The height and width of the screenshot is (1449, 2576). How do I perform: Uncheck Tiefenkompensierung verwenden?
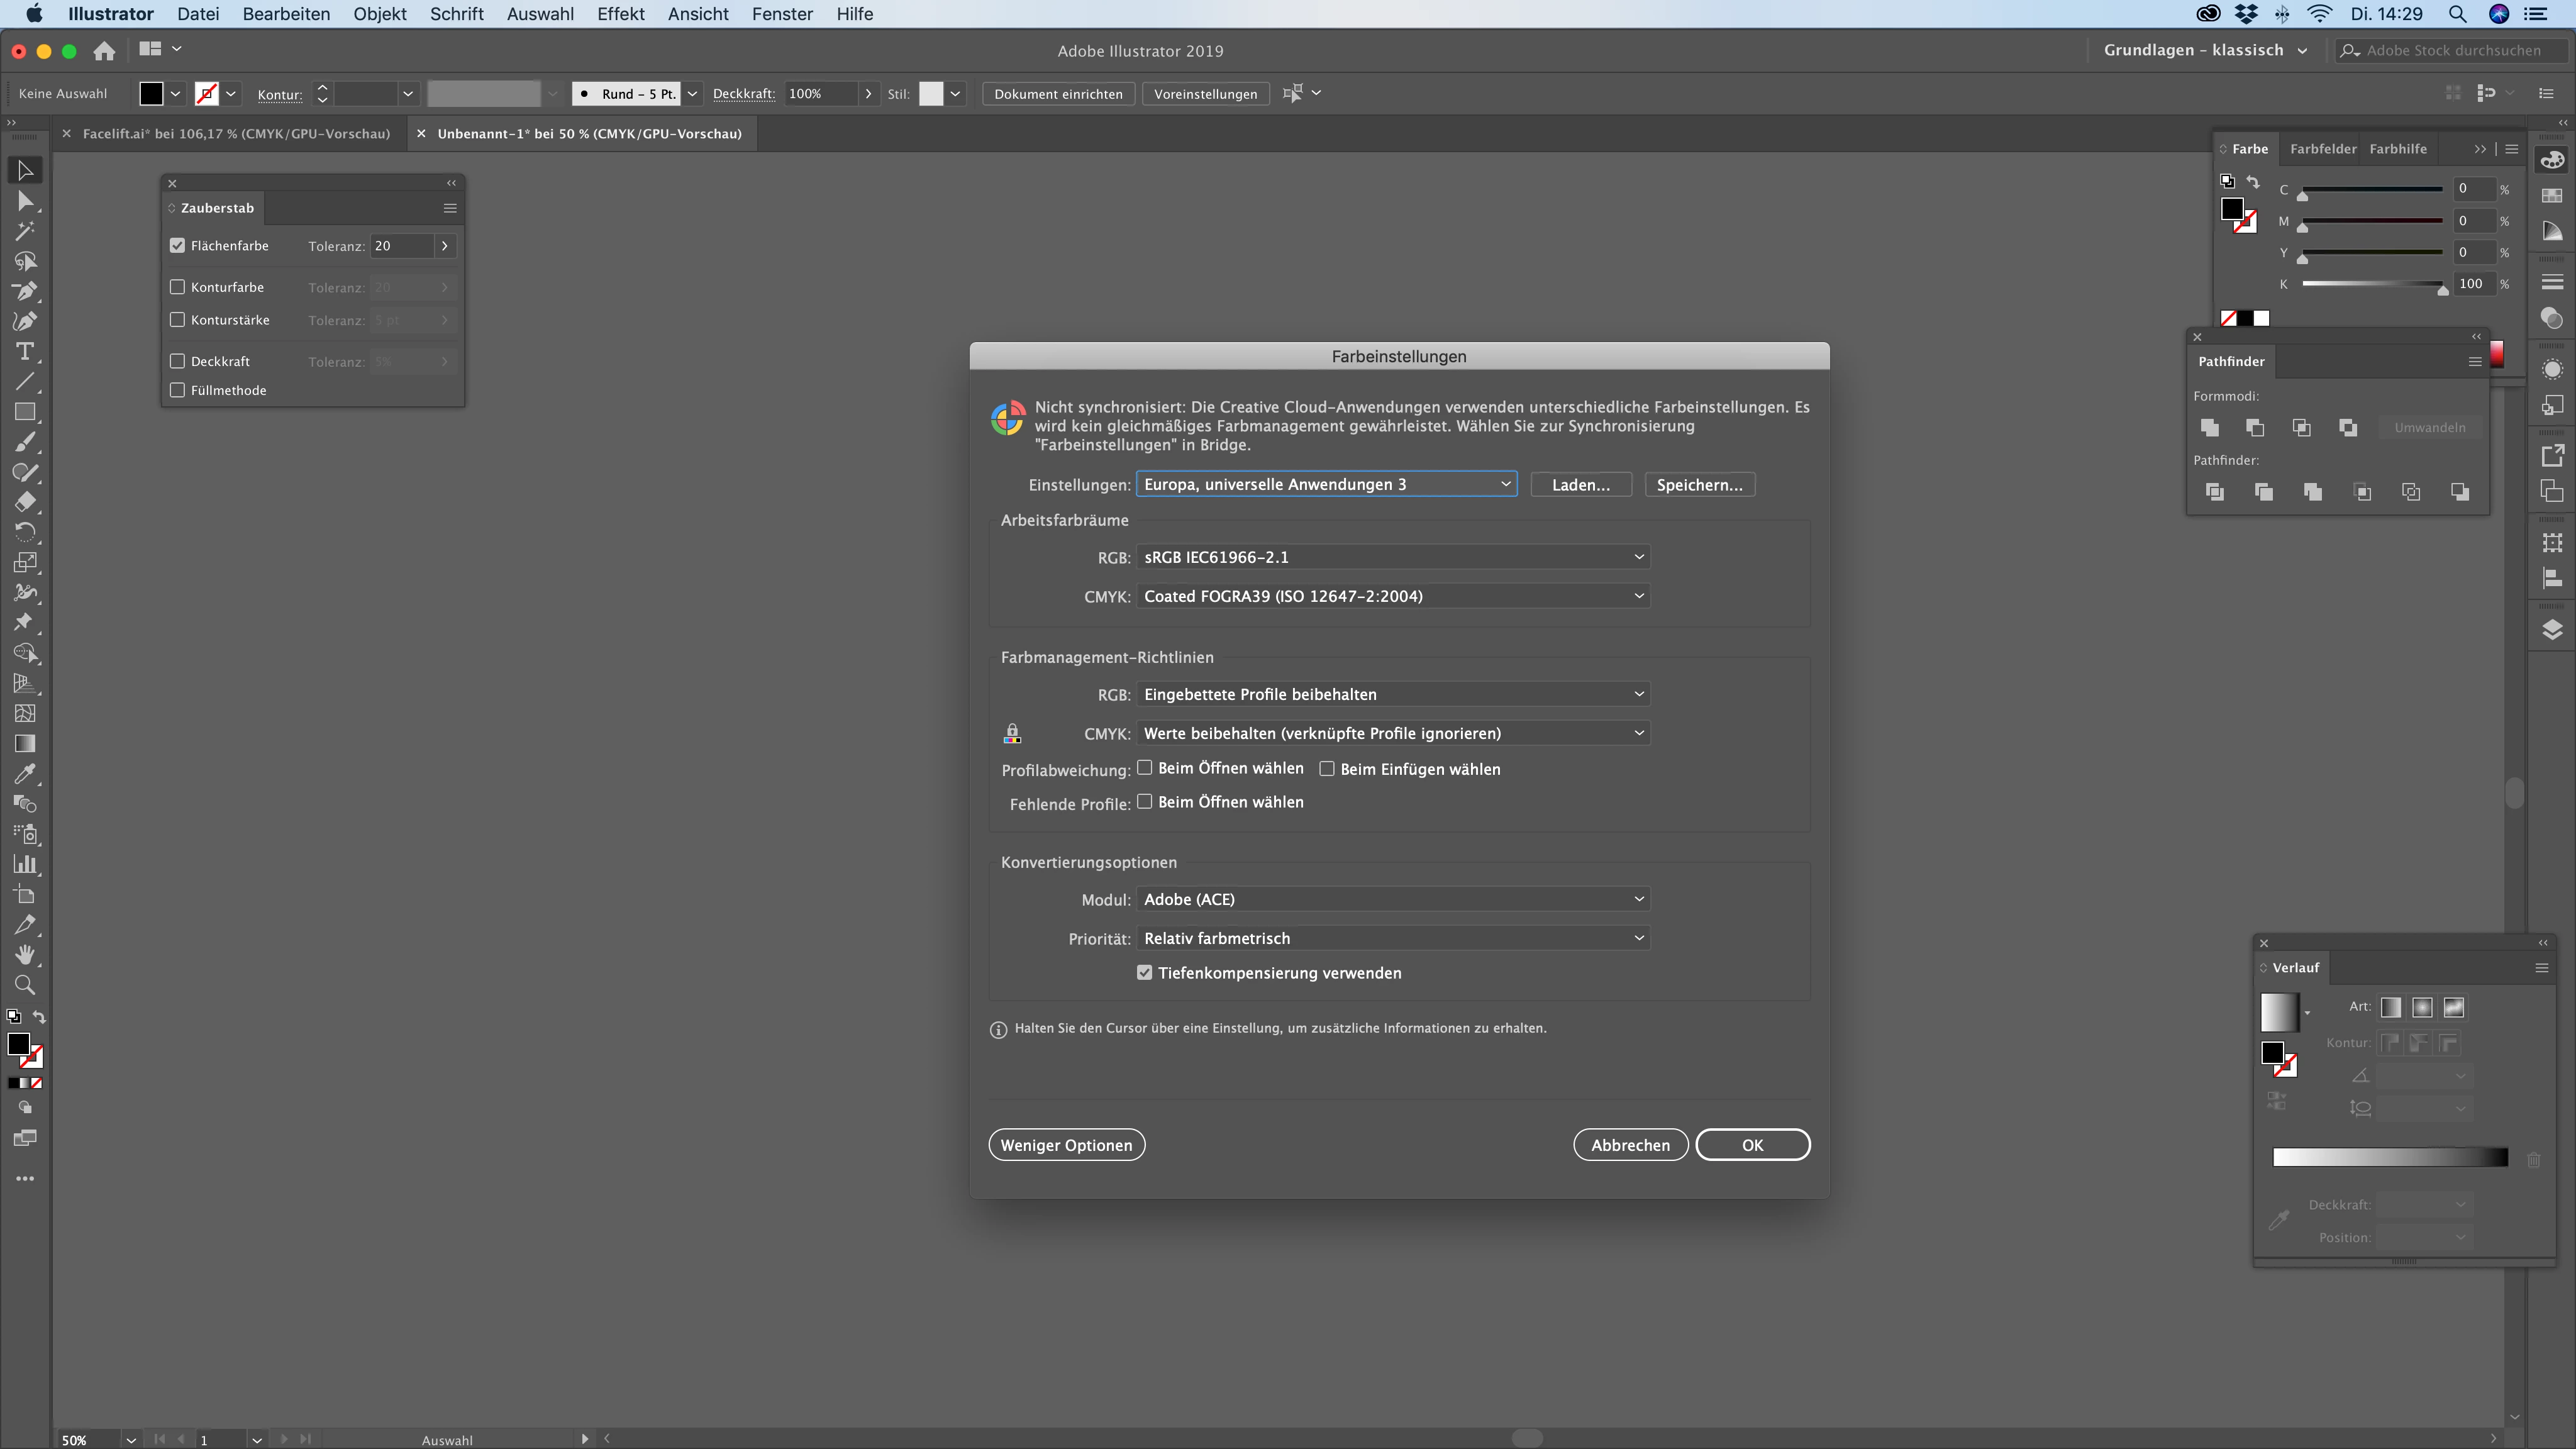point(1145,973)
